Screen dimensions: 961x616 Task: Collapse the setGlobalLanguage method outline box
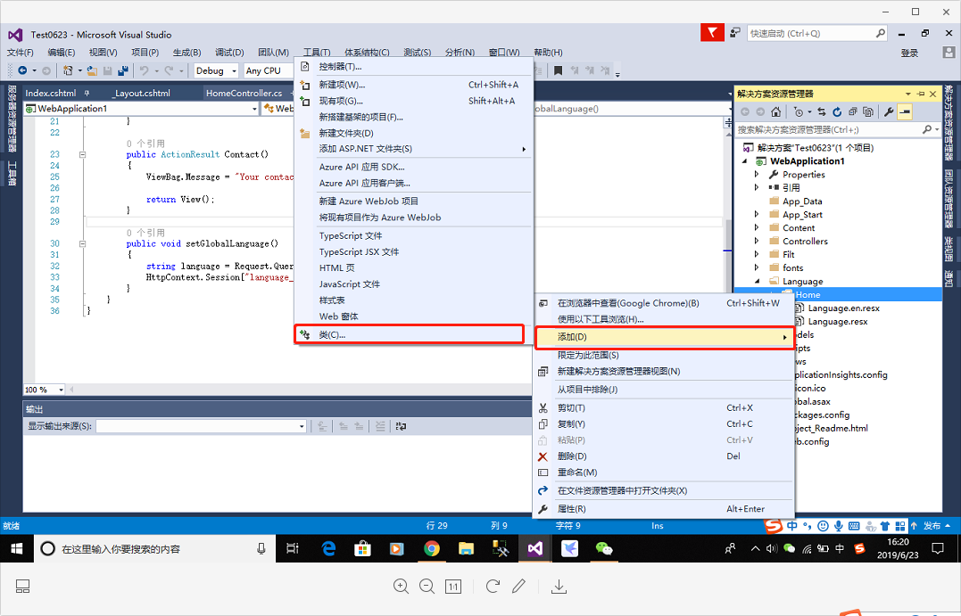coord(82,243)
